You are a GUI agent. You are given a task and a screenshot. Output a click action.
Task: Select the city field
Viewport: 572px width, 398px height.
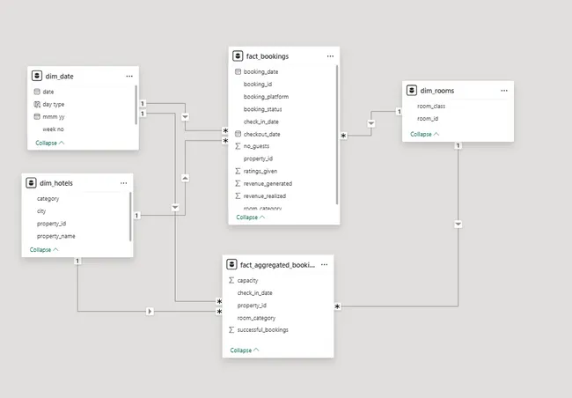[41, 211]
